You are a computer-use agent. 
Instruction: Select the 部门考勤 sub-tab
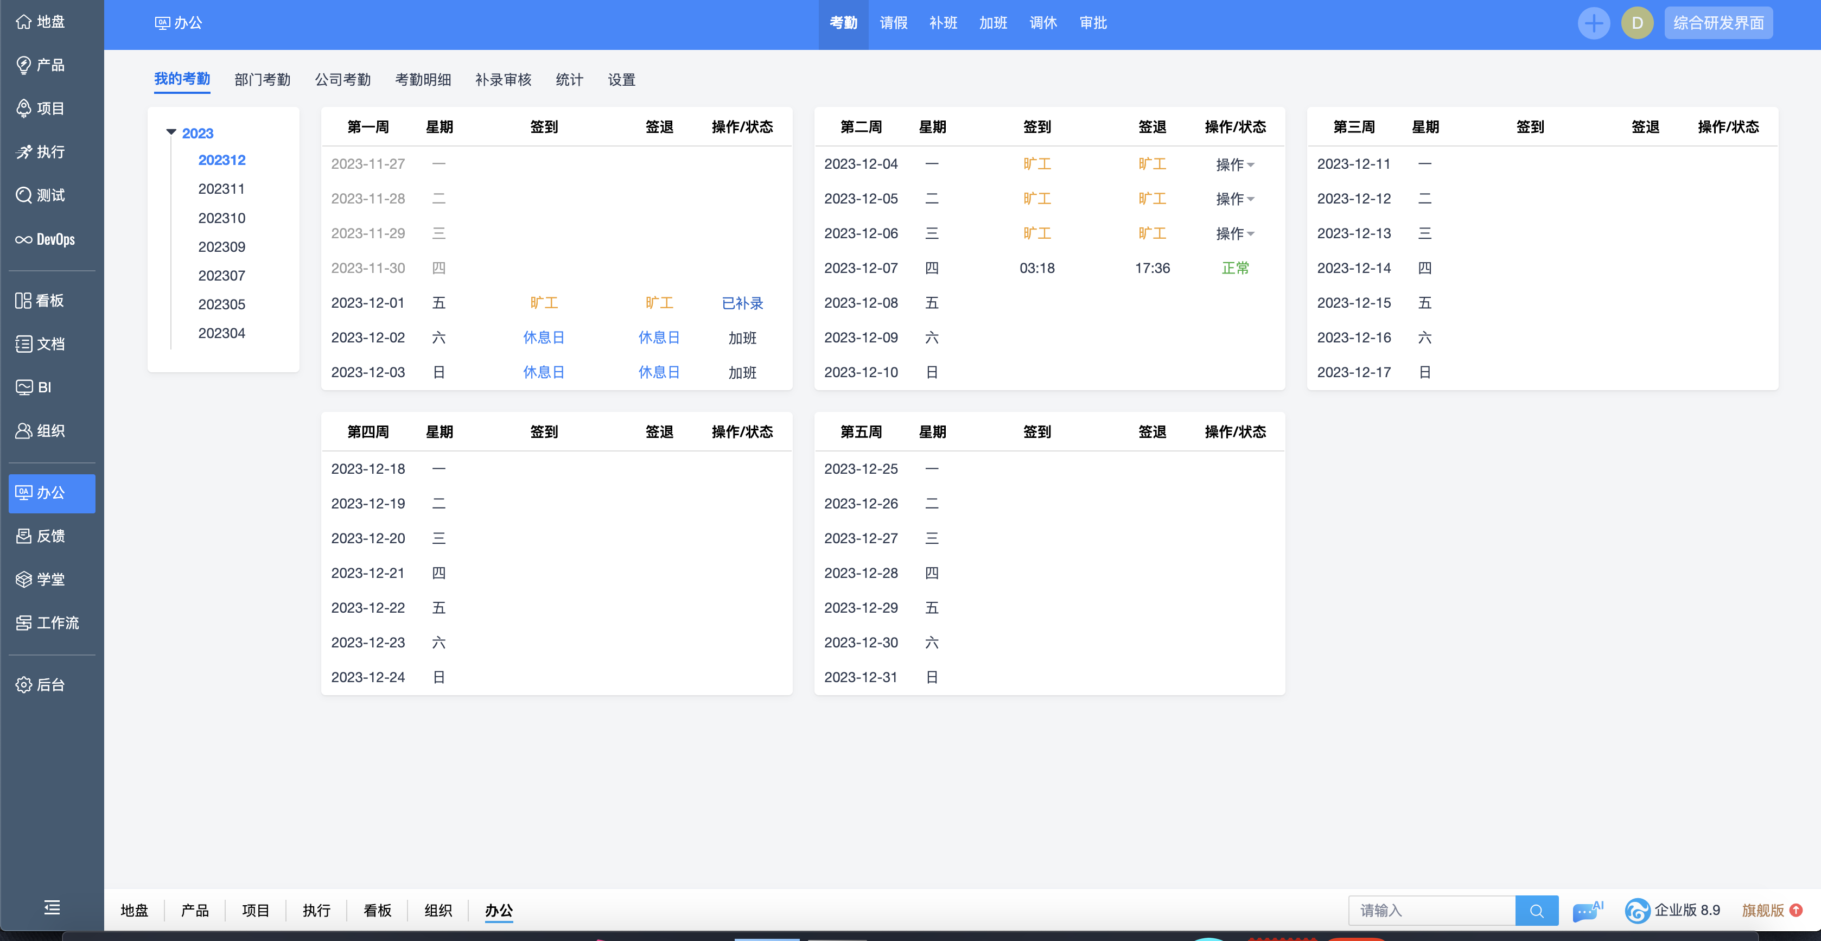262,80
